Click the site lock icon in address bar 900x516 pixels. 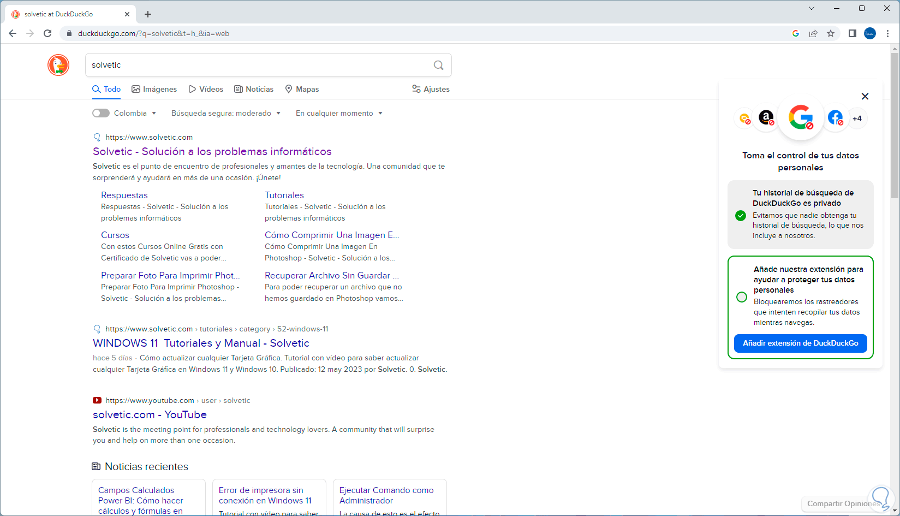coord(69,33)
